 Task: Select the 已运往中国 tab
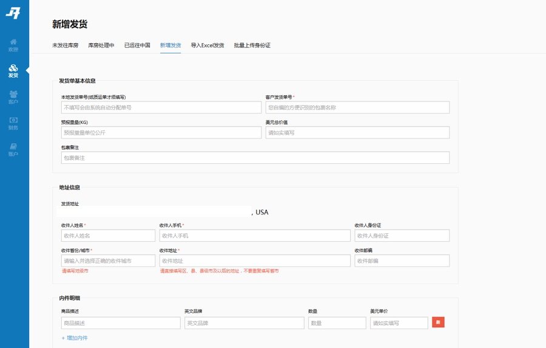tap(137, 46)
